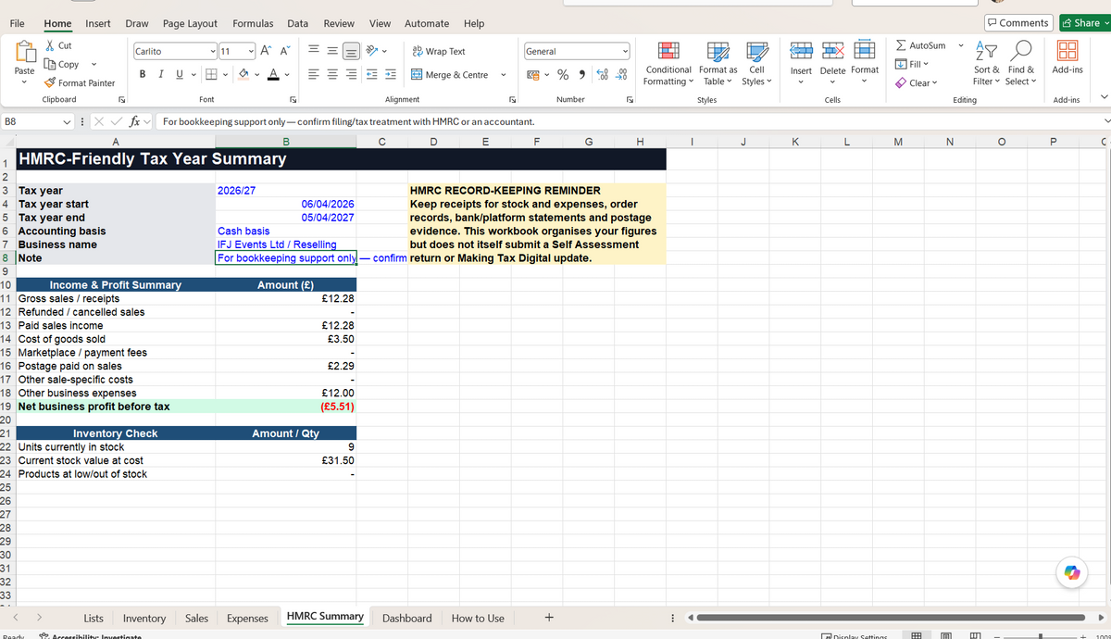Screen dimensions: 1111x639
Task: Open the General number format dropdown
Action: point(626,52)
